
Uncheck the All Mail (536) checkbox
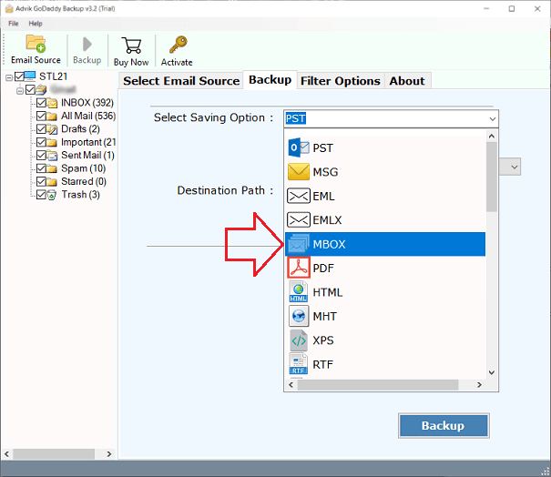coord(42,116)
